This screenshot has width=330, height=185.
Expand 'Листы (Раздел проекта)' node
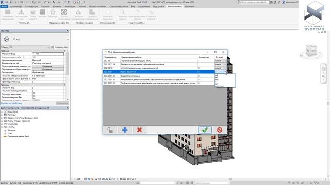coord(2,121)
